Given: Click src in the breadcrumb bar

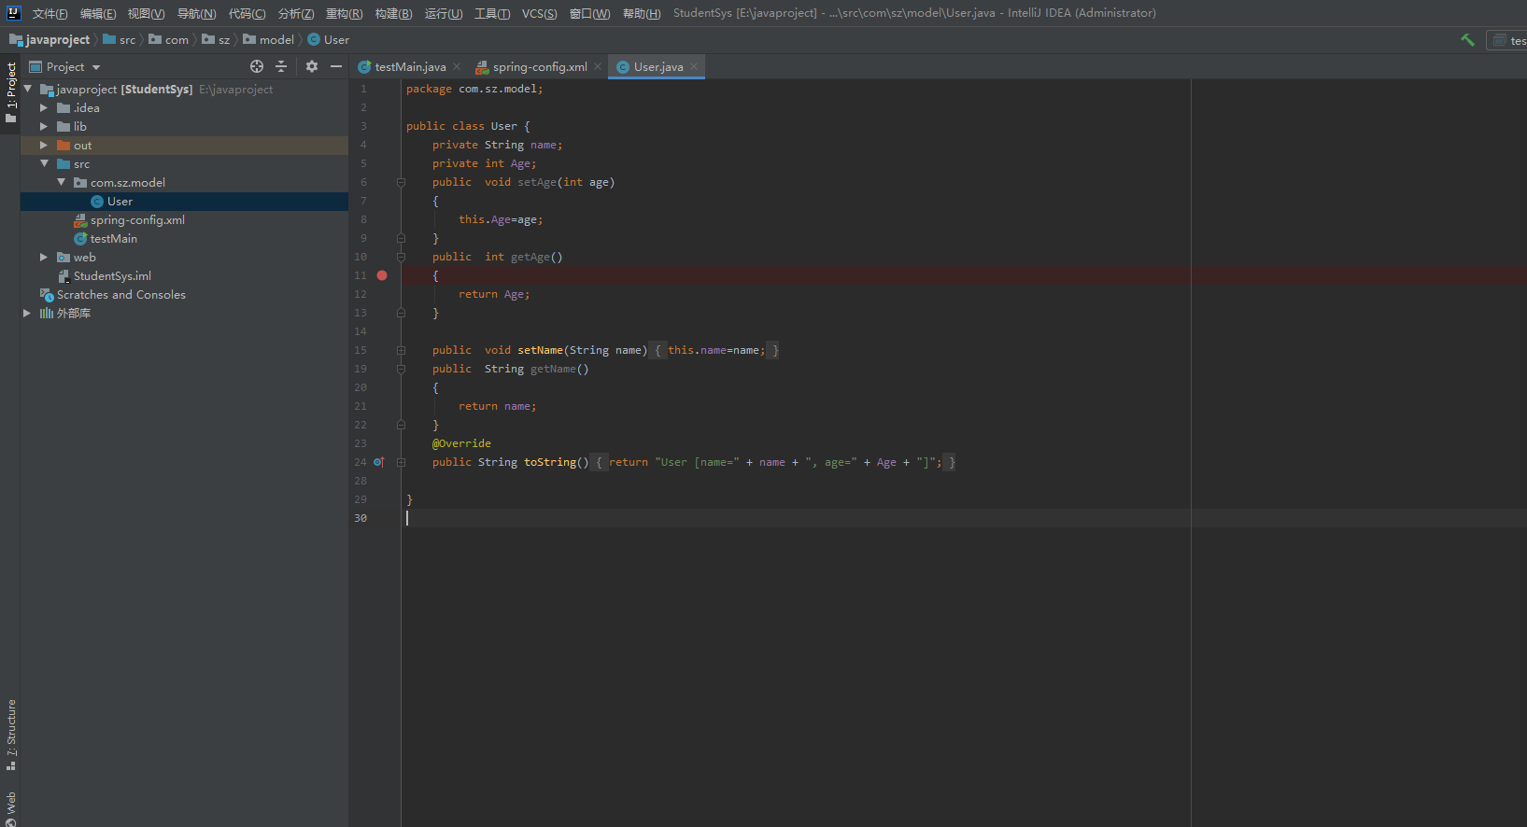Looking at the screenshot, I should tap(120, 39).
